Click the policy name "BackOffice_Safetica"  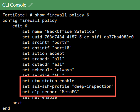70,32
